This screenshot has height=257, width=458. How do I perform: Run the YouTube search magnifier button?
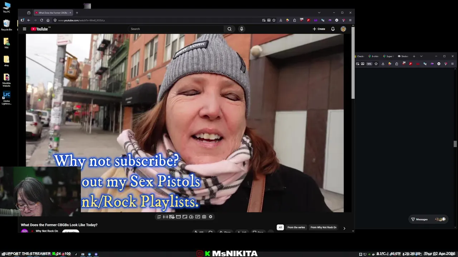pyautogui.click(x=229, y=29)
